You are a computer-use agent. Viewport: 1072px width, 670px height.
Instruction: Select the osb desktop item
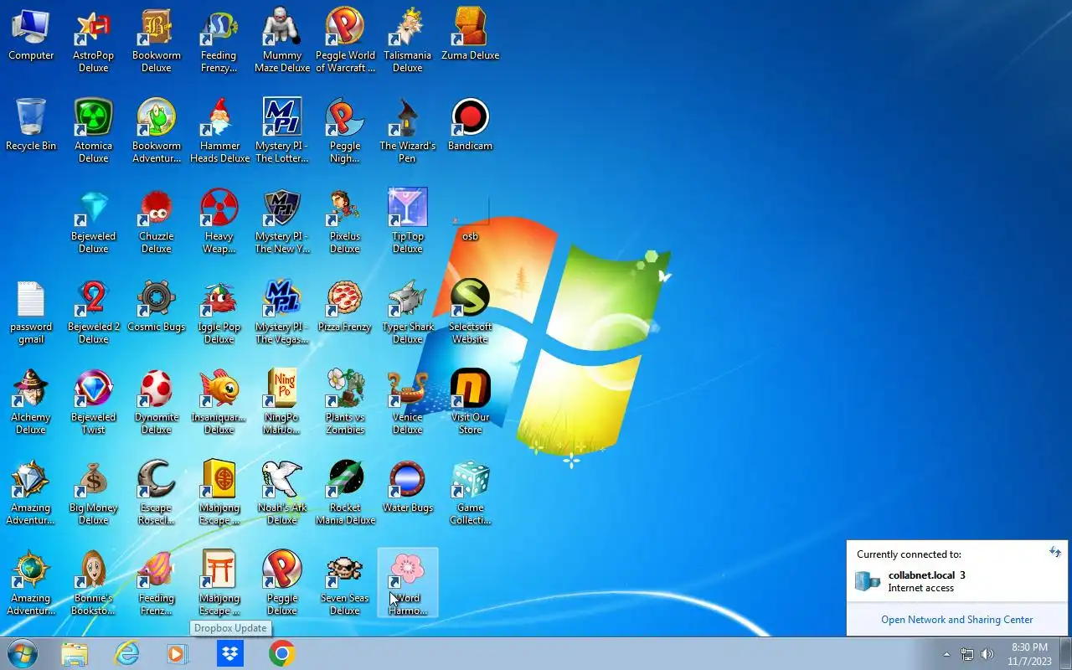(x=470, y=216)
